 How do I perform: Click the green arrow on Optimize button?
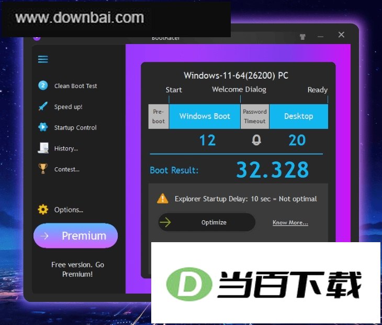[165, 222]
